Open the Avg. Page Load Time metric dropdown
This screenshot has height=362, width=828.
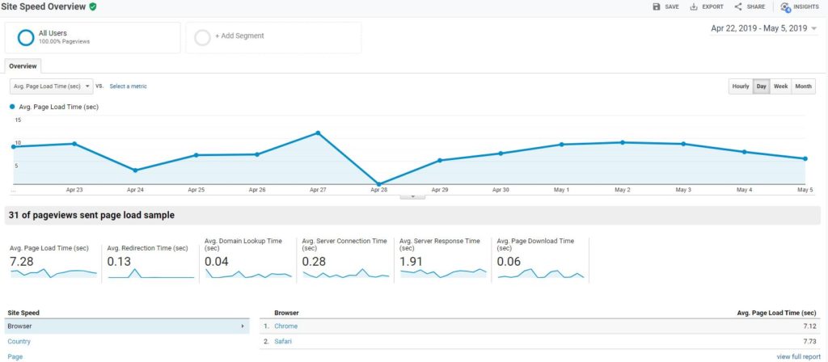pos(51,86)
